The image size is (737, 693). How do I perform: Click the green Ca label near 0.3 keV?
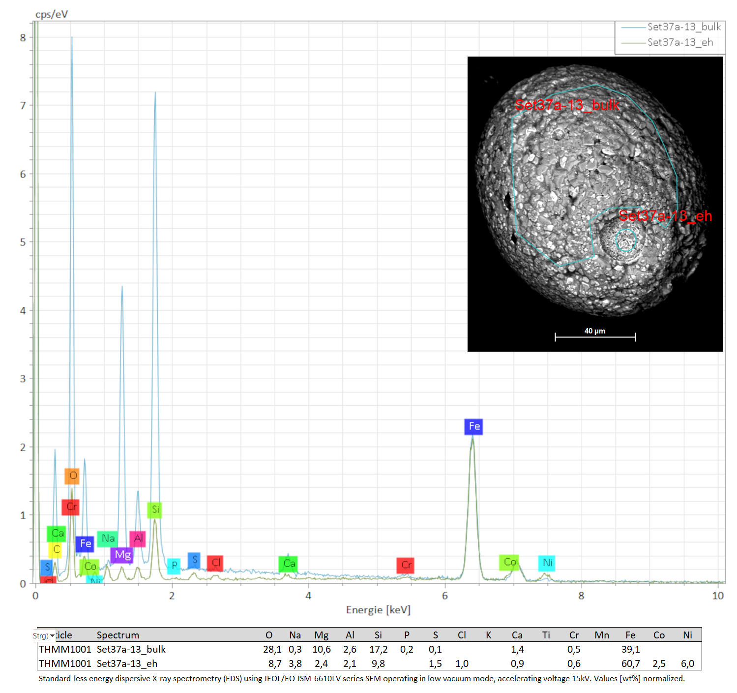(57, 534)
